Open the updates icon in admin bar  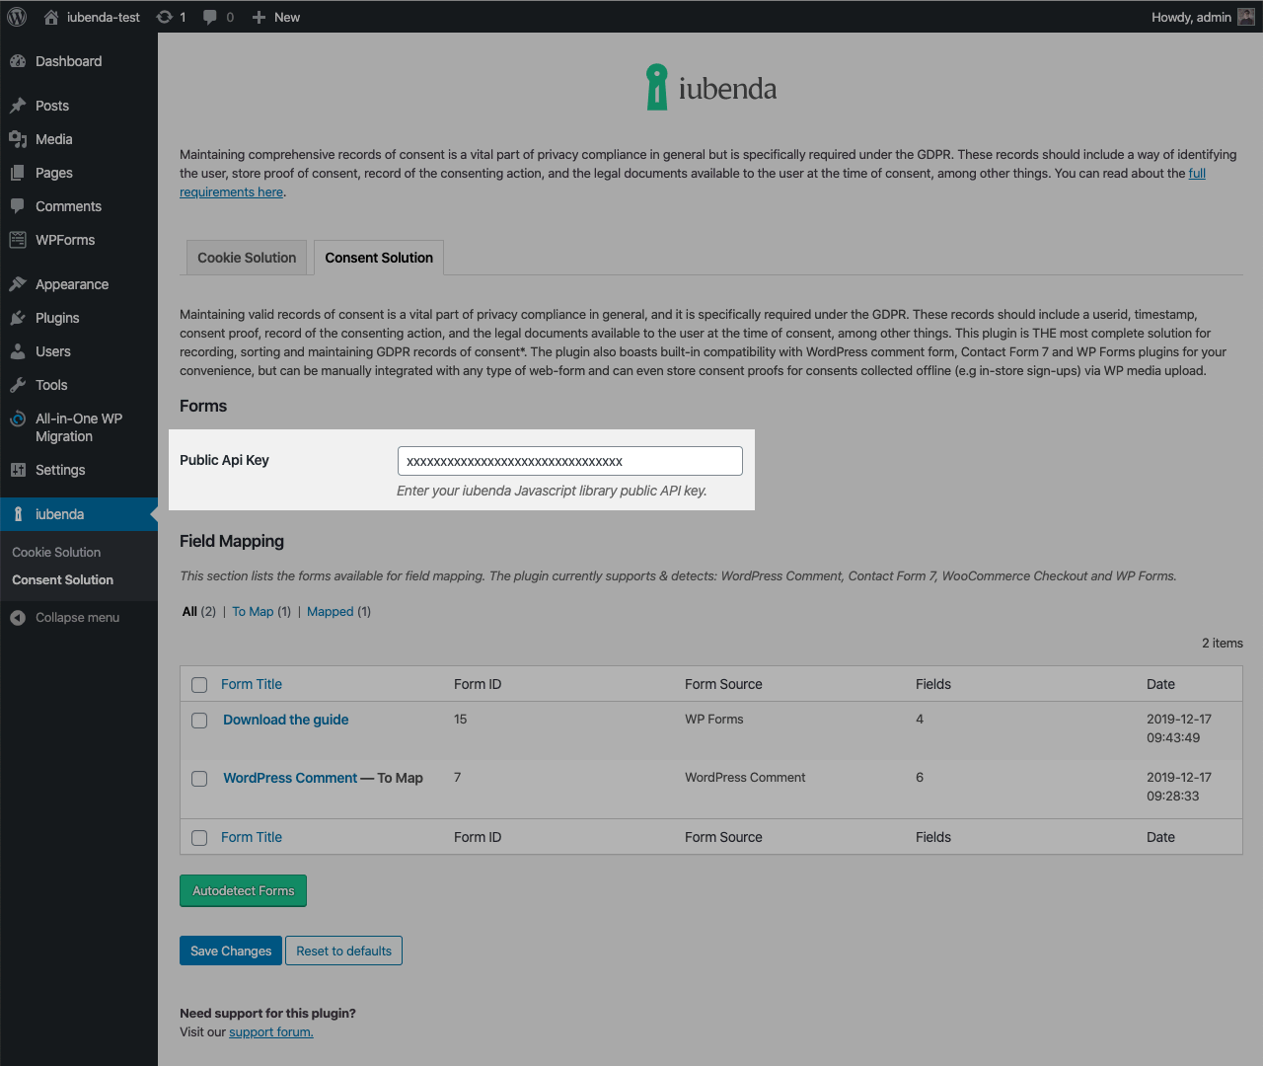click(165, 17)
